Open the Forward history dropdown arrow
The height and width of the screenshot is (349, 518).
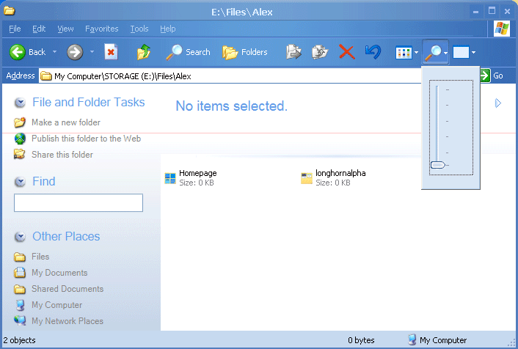(92, 52)
